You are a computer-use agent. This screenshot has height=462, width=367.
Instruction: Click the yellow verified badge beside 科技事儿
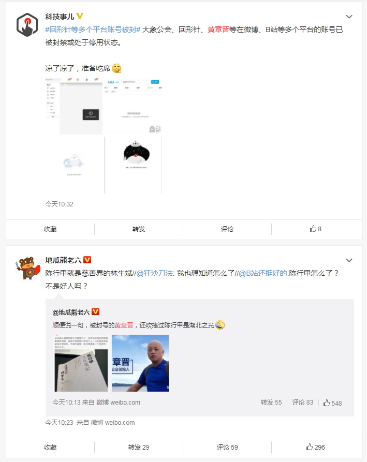(80, 16)
